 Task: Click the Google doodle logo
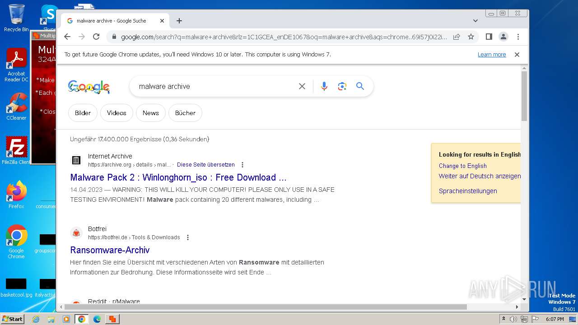coord(89,87)
